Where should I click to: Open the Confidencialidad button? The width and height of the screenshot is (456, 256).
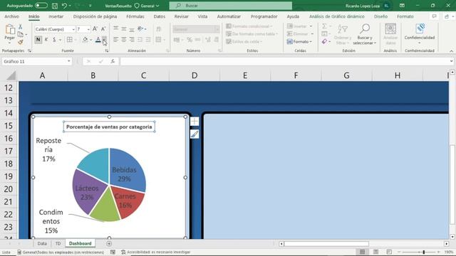pos(420,34)
